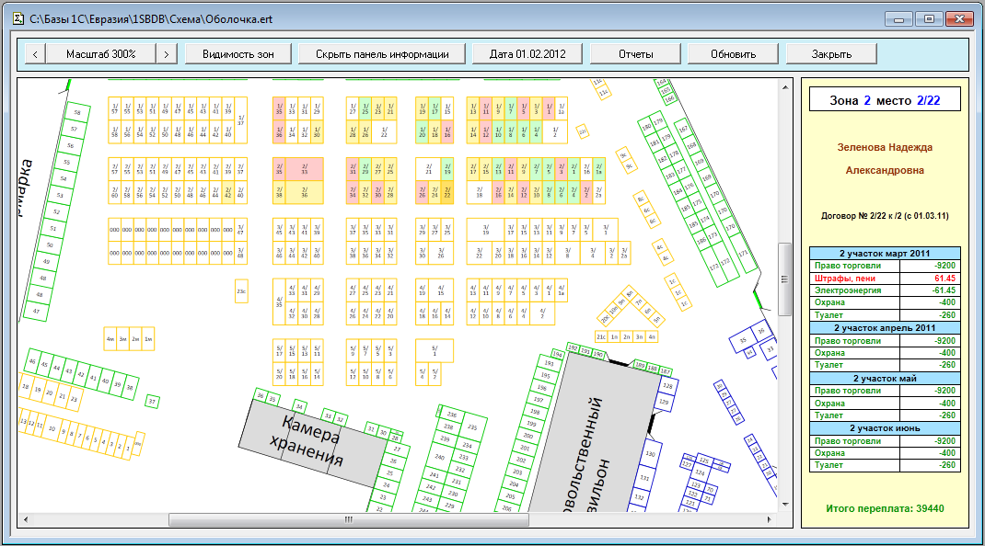Open the Масштаб 300% scale button
The width and height of the screenshot is (985, 546).
point(100,54)
